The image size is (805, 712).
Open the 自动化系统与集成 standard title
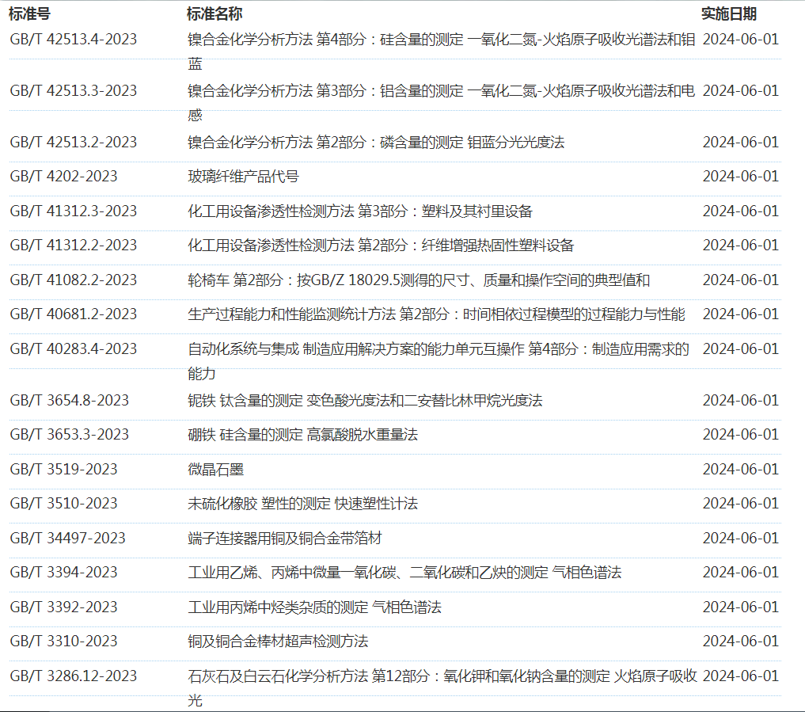tap(438, 349)
